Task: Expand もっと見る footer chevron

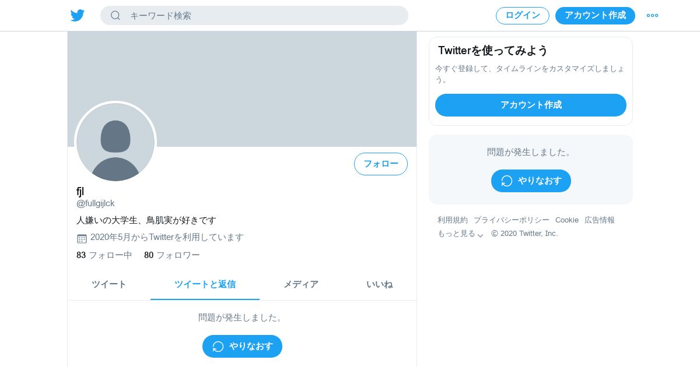Action: coord(480,235)
